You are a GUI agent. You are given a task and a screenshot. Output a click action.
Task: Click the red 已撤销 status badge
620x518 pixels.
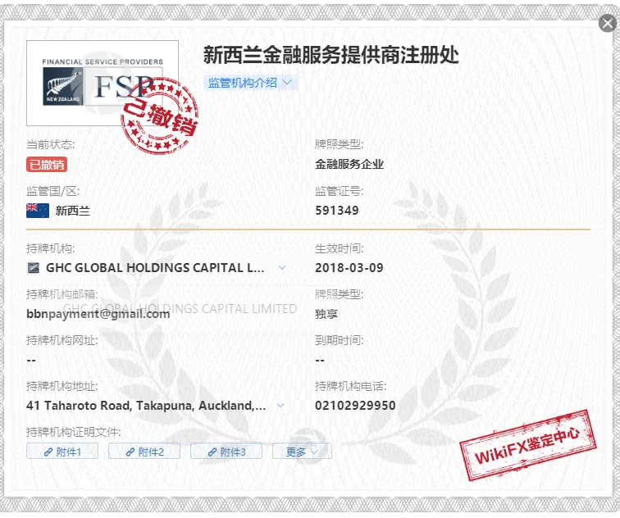[47, 165]
